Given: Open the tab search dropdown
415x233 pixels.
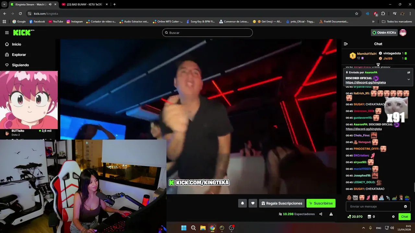Looking at the screenshot, I should pyautogui.click(x=4, y=4).
